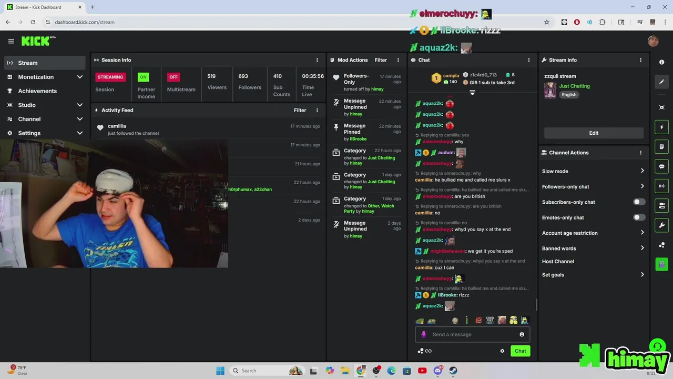Open the hamburger navigation menu
This screenshot has width=673, height=379.
[x=11, y=41]
